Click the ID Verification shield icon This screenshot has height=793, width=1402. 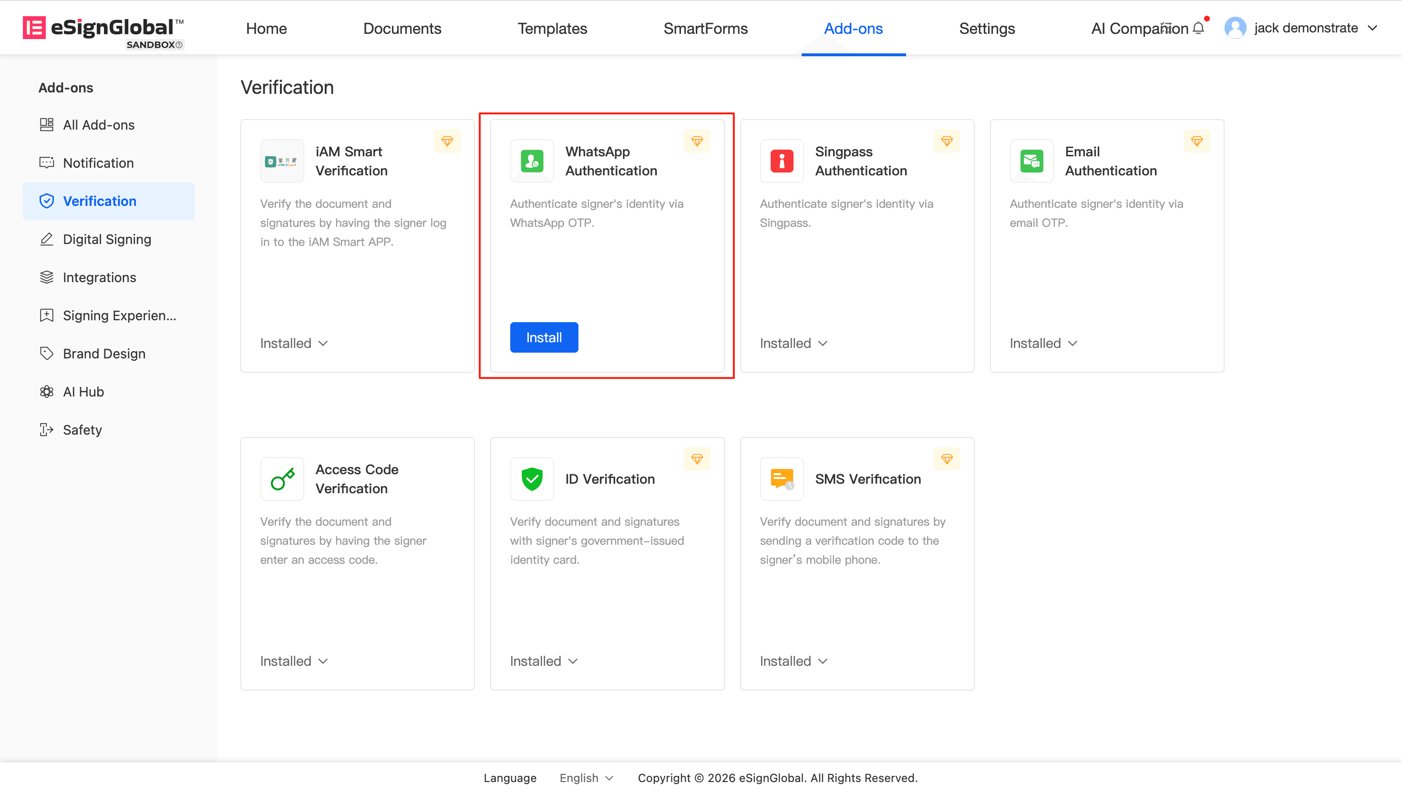tap(532, 479)
